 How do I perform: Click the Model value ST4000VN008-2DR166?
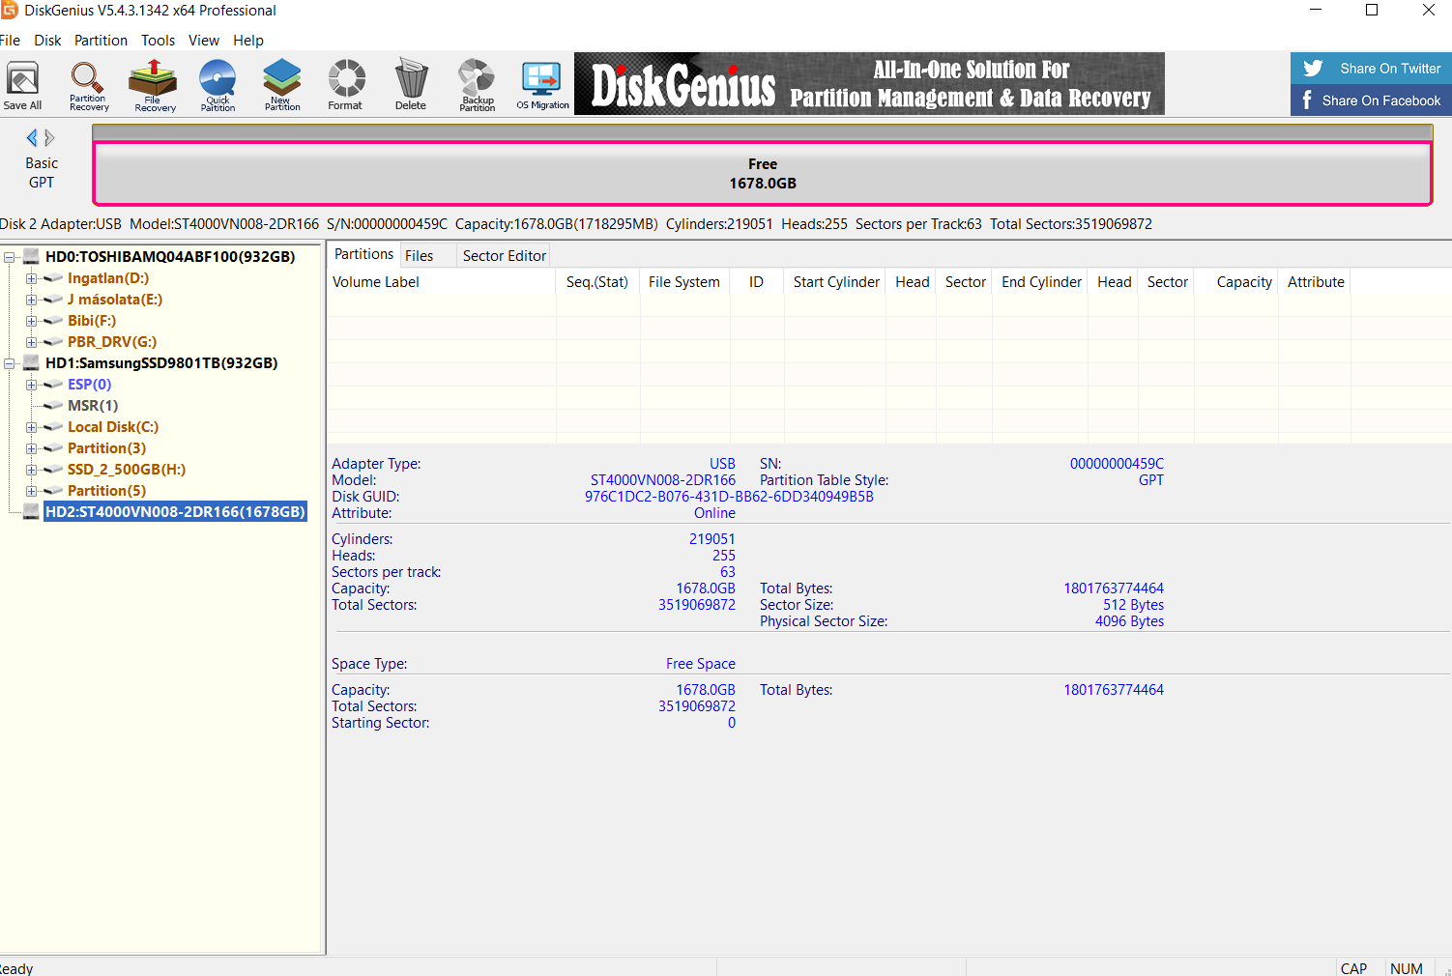click(663, 480)
